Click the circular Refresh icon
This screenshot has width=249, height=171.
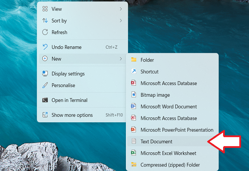(x=45, y=32)
